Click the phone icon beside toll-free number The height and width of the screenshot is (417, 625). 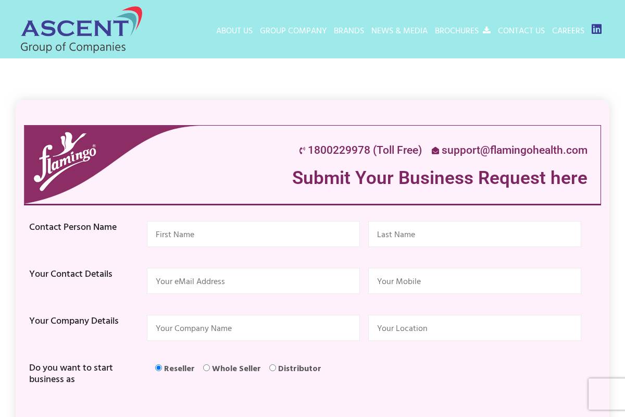pos(302,151)
